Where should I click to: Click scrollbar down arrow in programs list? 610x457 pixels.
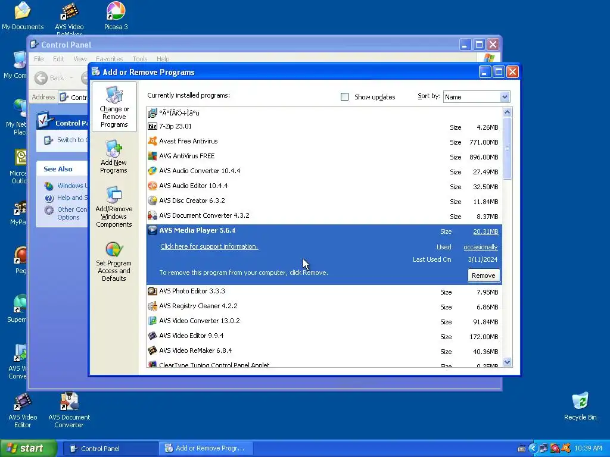507,362
